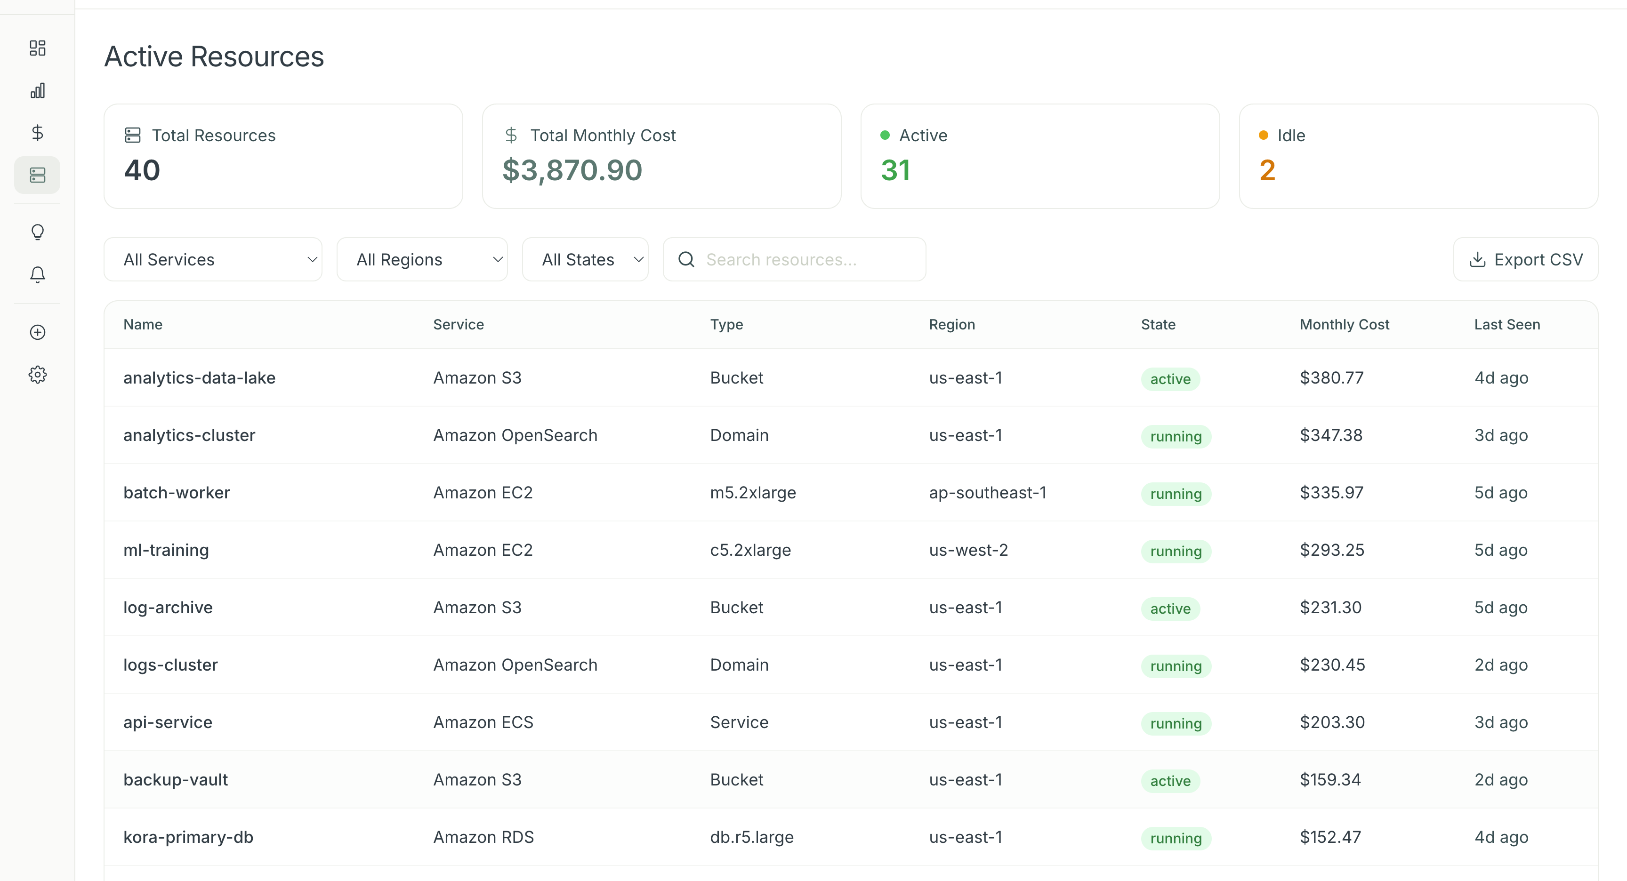Click the $380.77 monthly cost value

pos(1331,377)
